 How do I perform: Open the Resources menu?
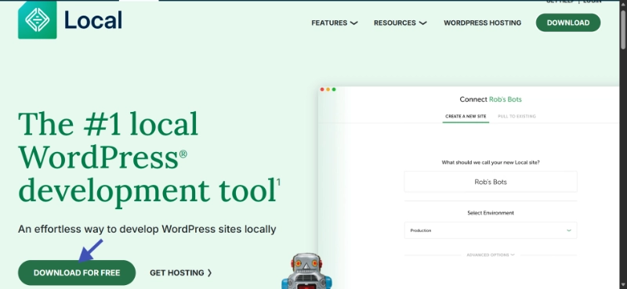pos(400,23)
